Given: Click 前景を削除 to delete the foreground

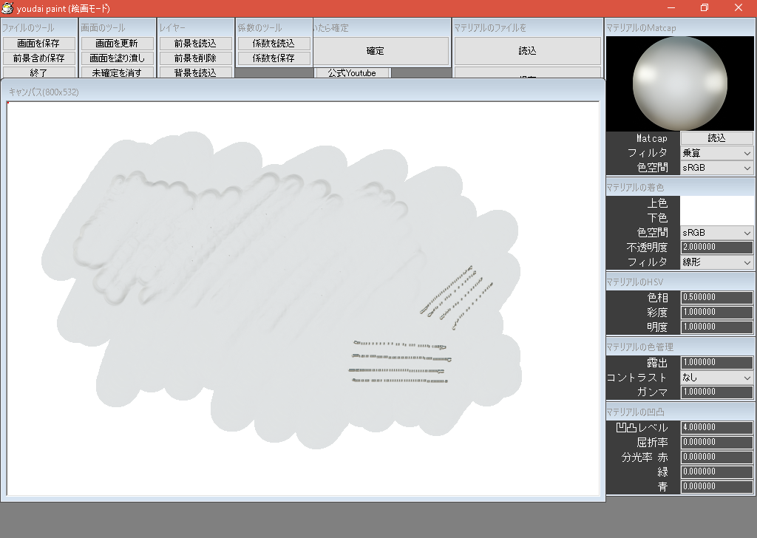Looking at the screenshot, I should (x=194, y=58).
